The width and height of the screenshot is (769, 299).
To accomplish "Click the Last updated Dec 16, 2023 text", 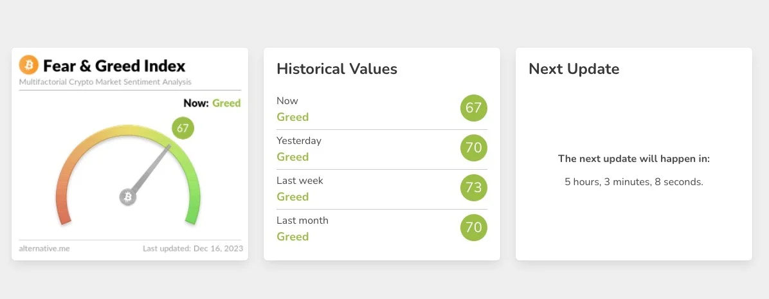I will [x=192, y=248].
